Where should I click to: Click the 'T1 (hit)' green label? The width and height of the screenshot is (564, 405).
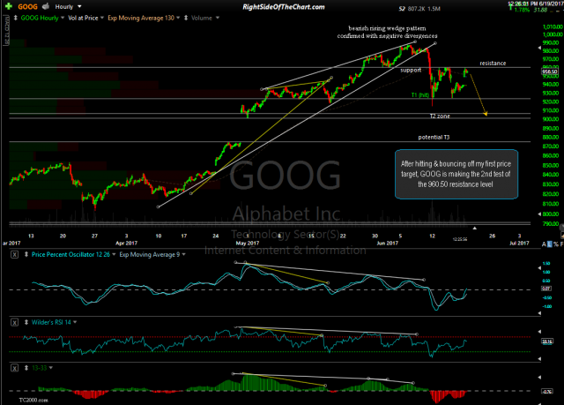420,95
